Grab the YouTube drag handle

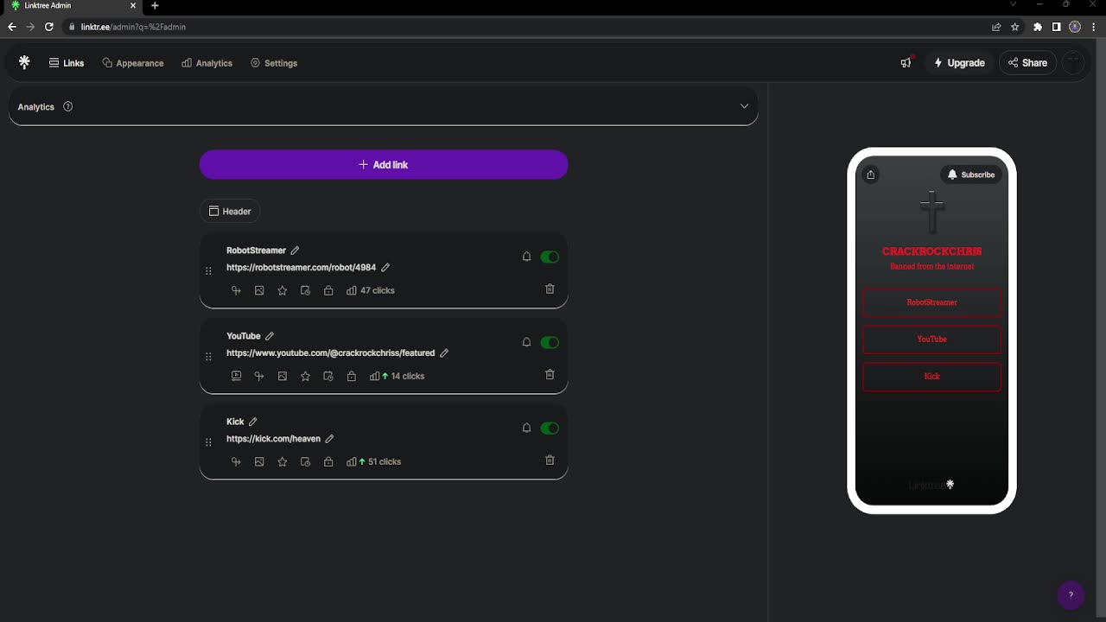[x=208, y=357]
